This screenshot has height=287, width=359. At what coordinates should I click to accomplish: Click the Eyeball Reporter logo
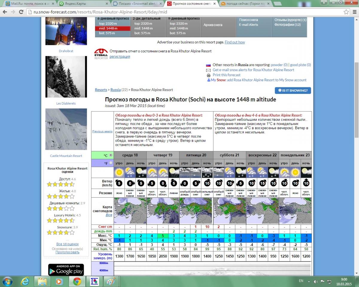click(101, 54)
